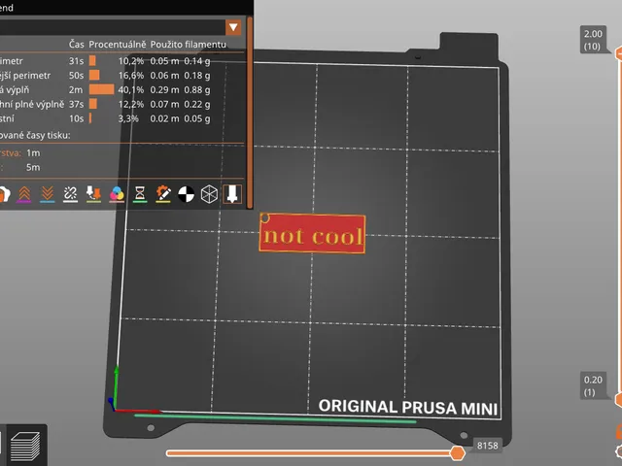Toggle 'plné výplně' feature row in legend
The height and width of the screenshot is (466, 622).
[x=122, y=104]
